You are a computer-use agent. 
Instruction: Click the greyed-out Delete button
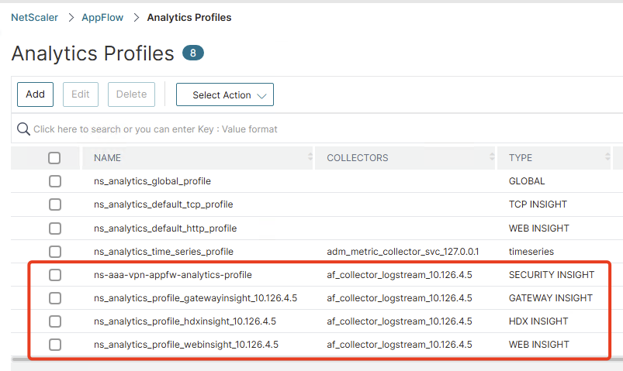(132, 94)
